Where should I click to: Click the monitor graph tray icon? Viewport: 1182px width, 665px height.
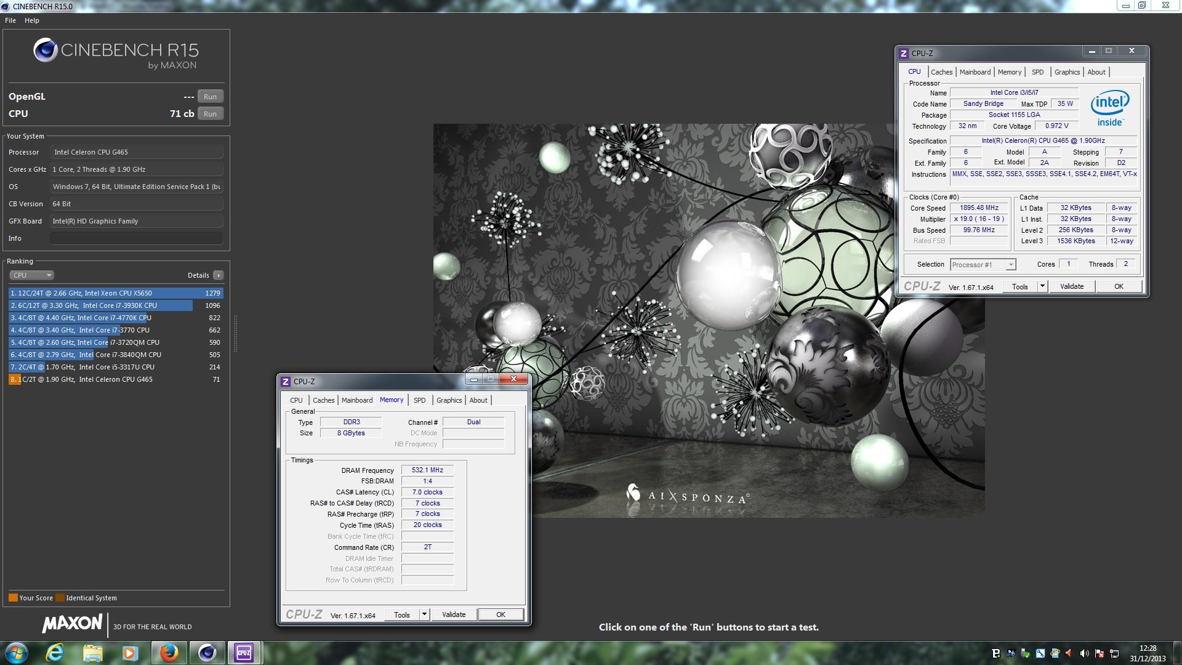coord(1011,653)
